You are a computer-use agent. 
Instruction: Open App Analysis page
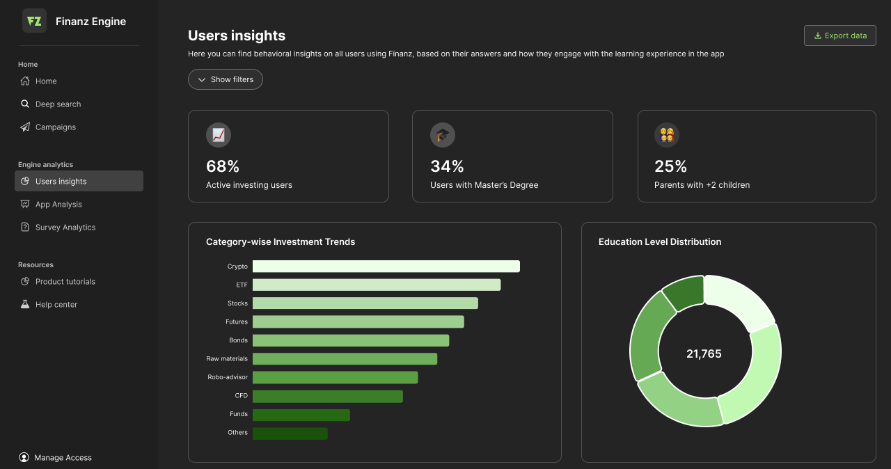(79, 204)
